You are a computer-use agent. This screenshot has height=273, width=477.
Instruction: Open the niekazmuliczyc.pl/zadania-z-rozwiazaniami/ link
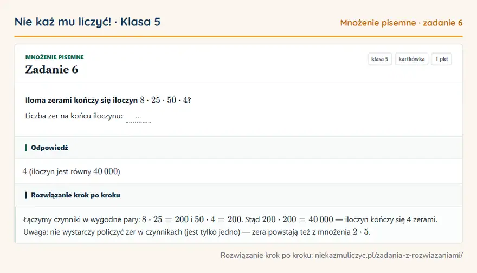coord(389,255)
